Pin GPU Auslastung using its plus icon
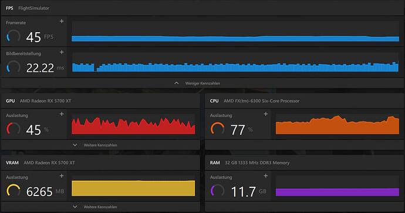Screen dimensions: 405x213 click(62, 114)
